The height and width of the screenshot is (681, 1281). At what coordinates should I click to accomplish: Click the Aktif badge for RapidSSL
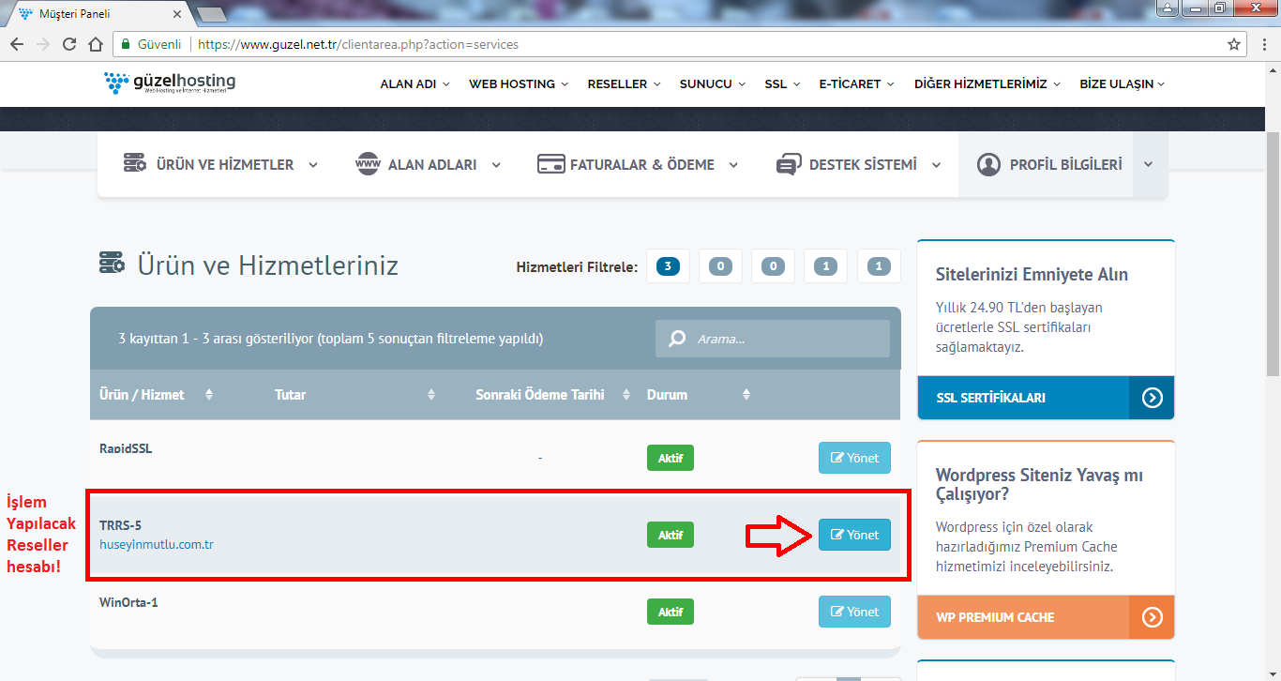pos(671,458)
